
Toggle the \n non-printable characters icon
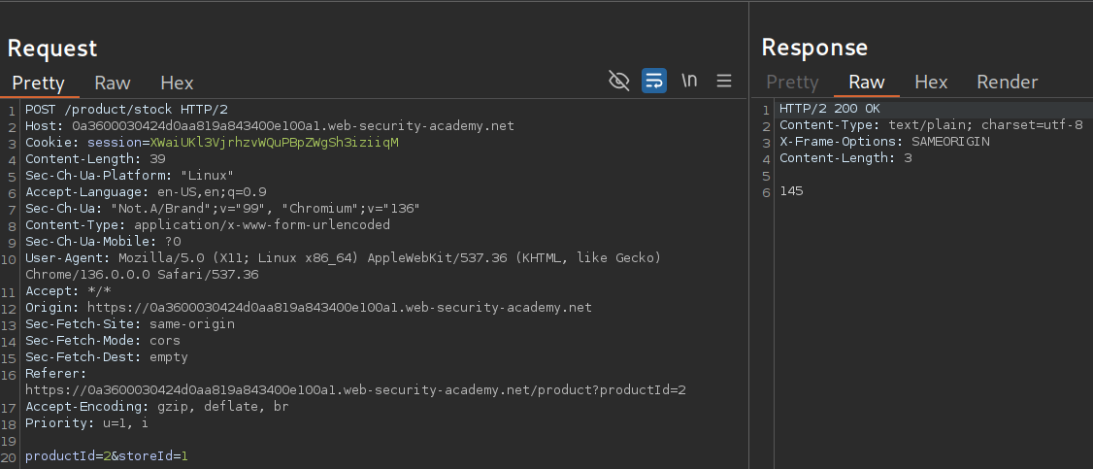689,81
